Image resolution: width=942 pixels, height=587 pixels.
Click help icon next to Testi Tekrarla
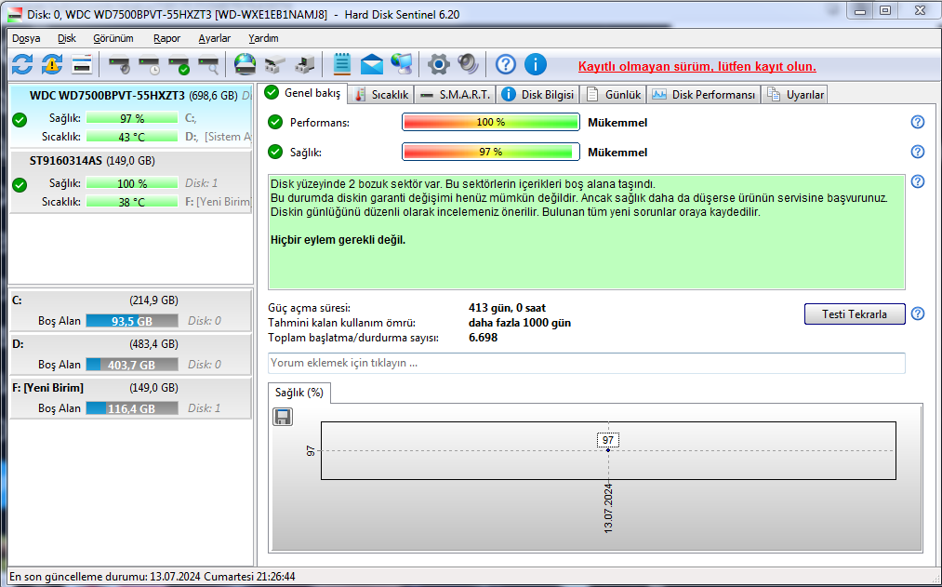[x=918, y=314]
